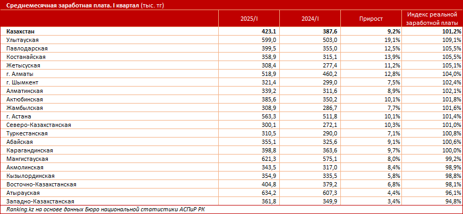Select the '2024/I' column header
The image size is (463, 214).
coord(310,19)
